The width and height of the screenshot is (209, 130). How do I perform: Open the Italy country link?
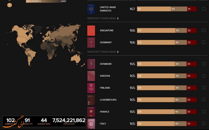tap(103, 123)
